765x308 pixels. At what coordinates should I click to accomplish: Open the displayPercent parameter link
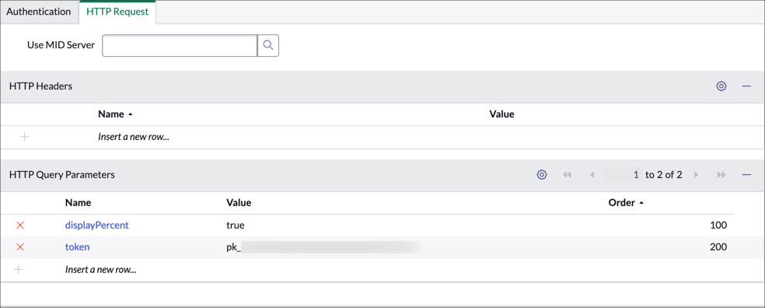[x=96, y=225]
